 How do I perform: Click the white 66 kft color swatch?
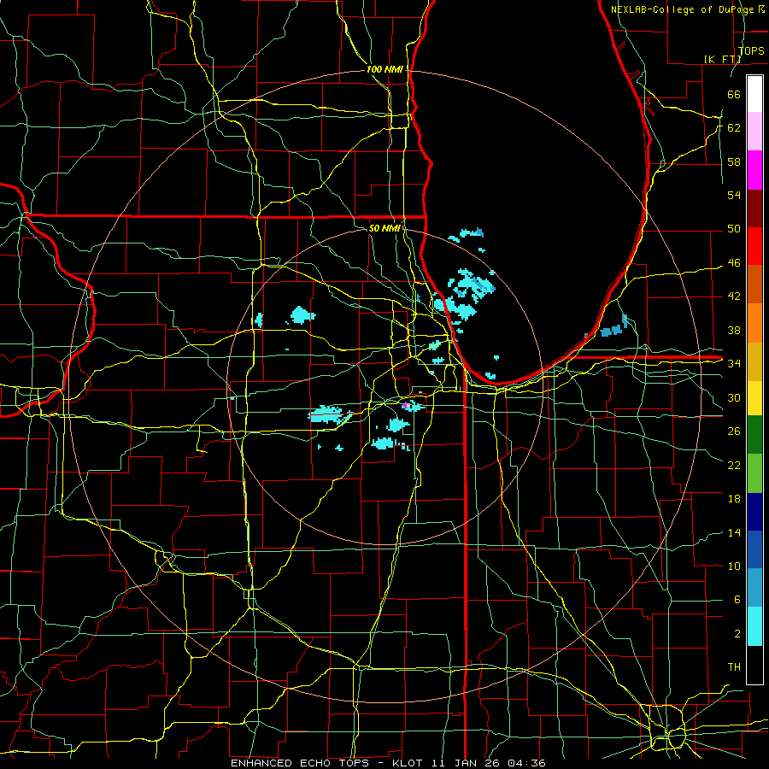tap(754, 94)
